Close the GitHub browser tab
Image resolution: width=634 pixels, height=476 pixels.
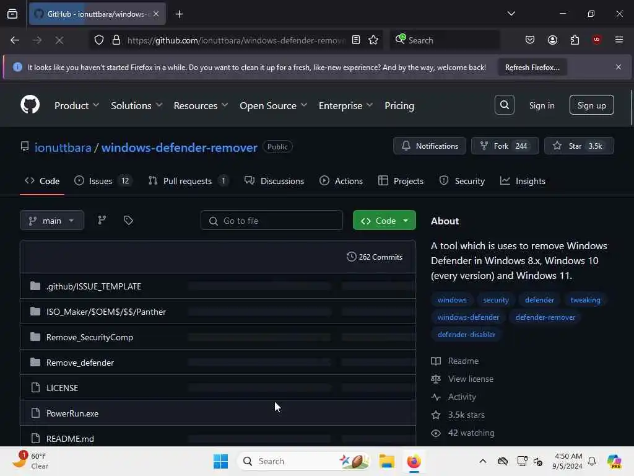[x=156, y=14]
